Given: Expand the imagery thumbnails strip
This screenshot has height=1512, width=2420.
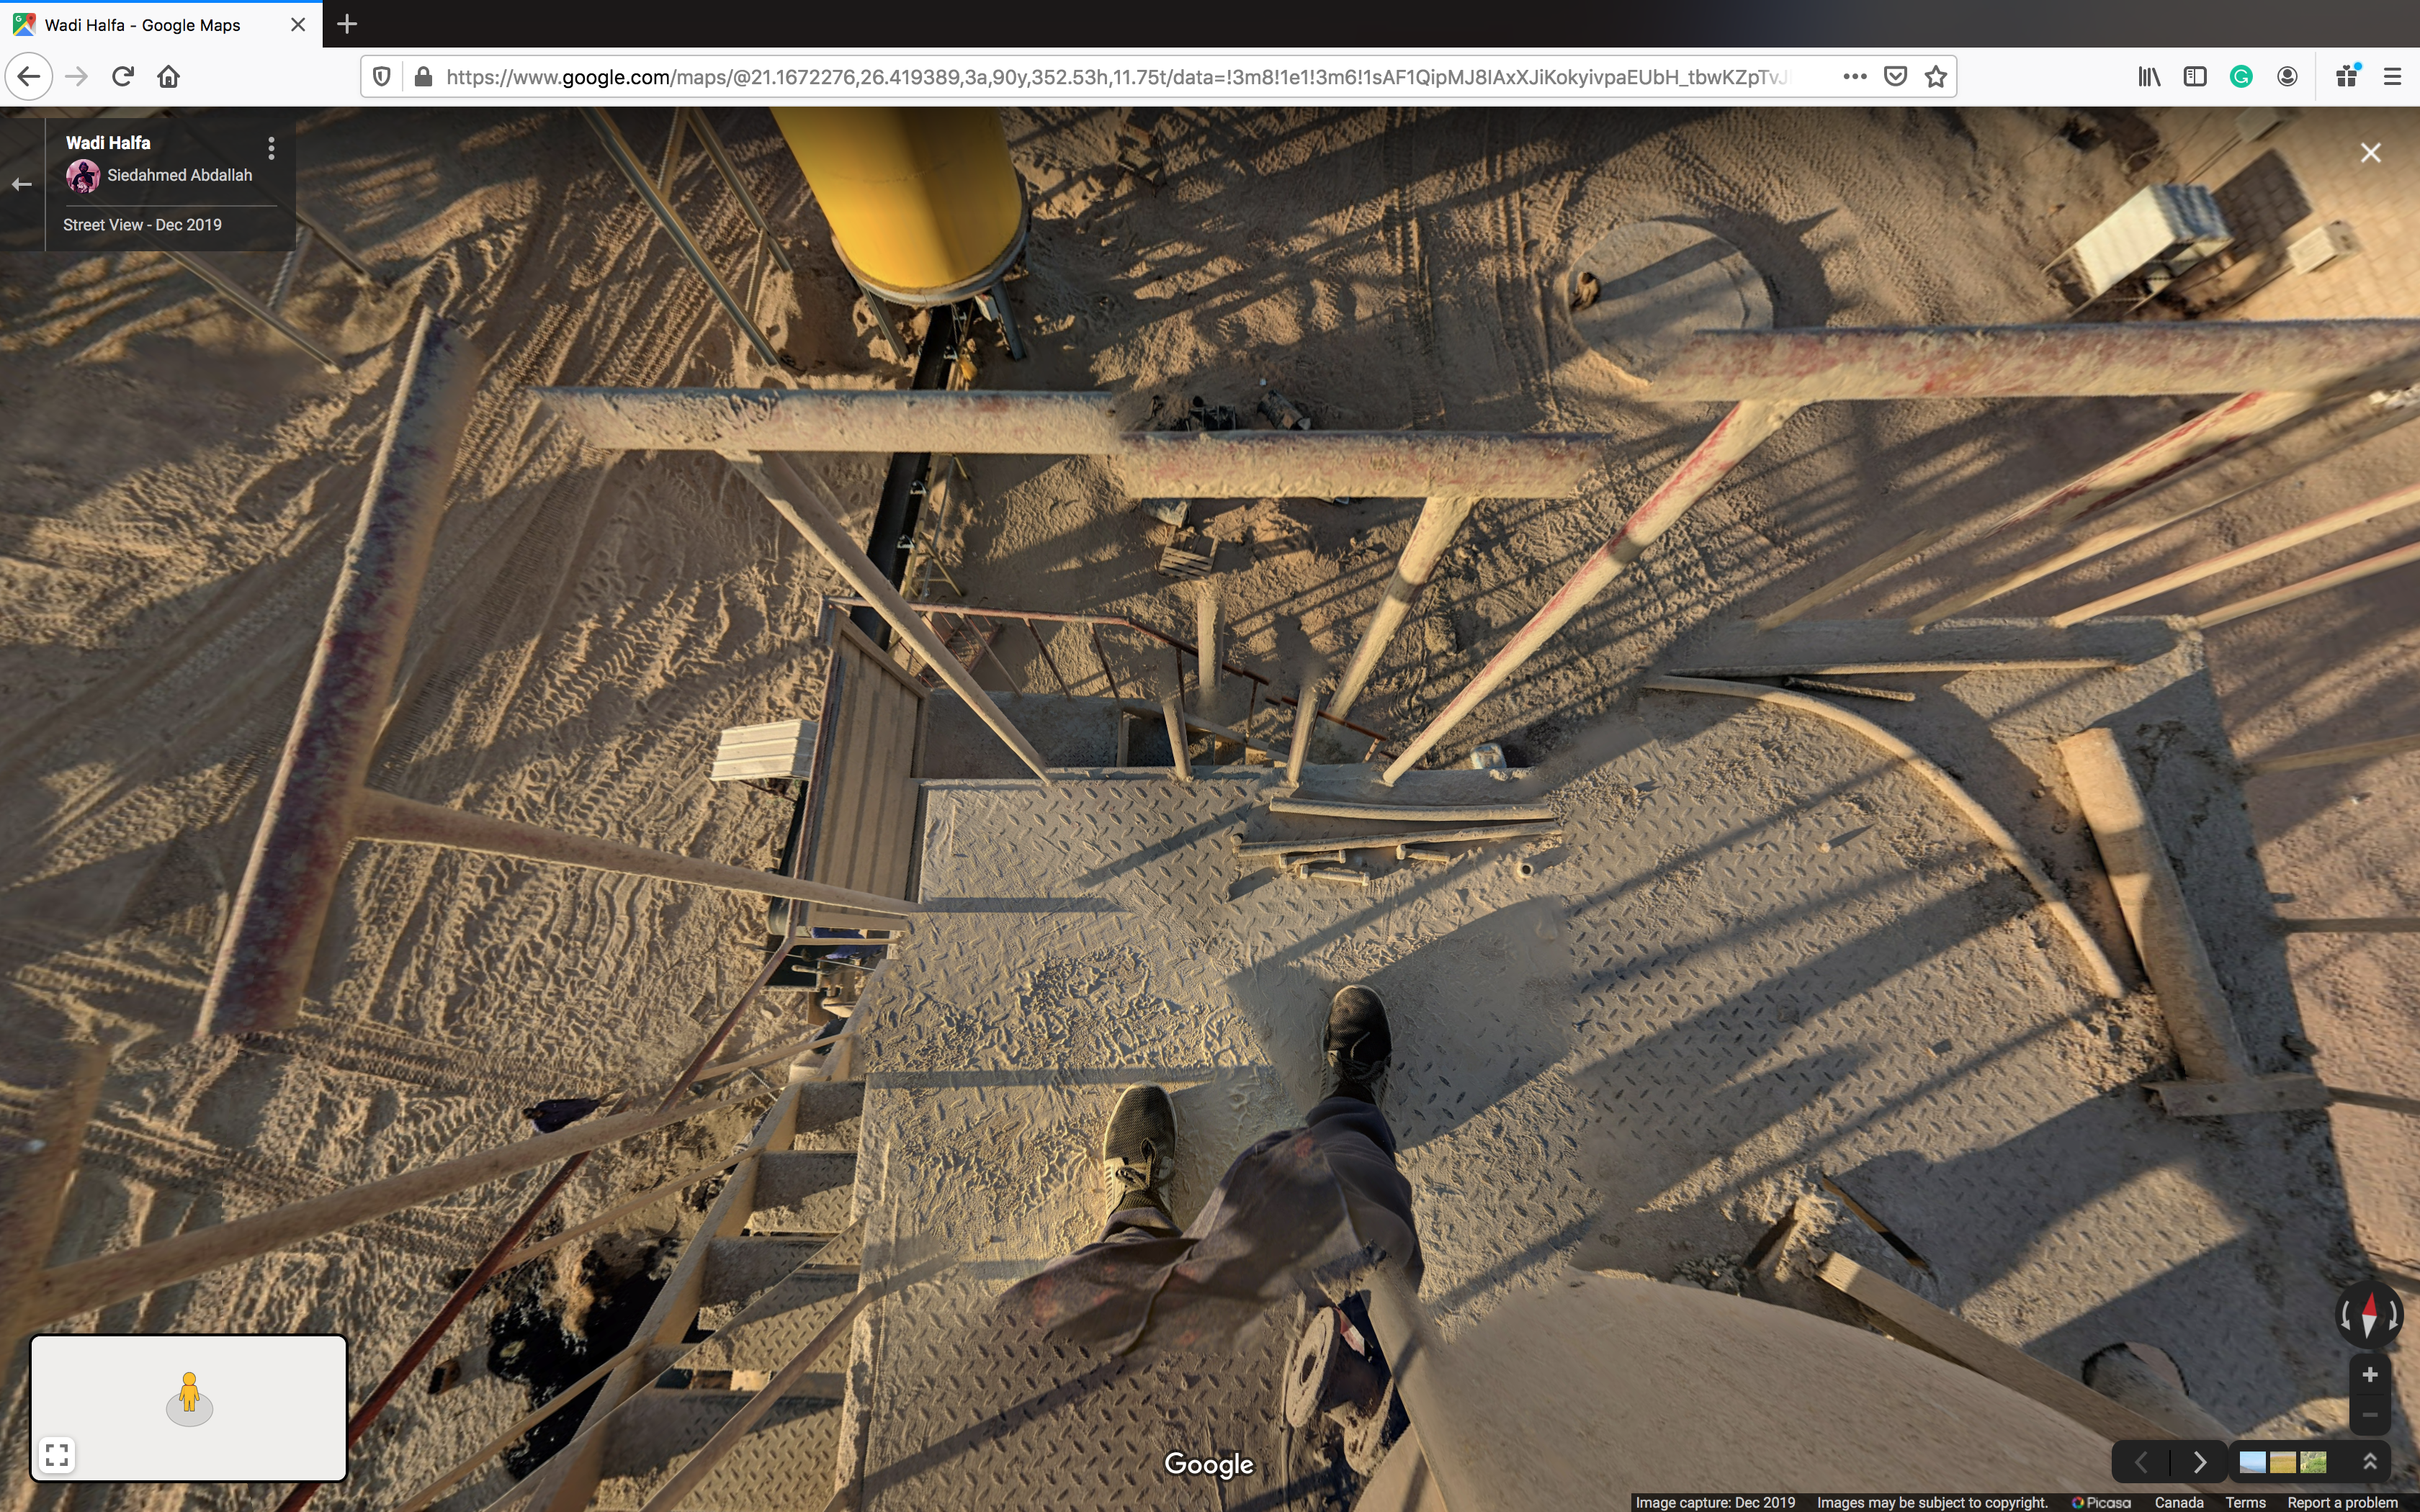Looking at the screenshot, I should pyautogui.click(x=2369, y=1462).
